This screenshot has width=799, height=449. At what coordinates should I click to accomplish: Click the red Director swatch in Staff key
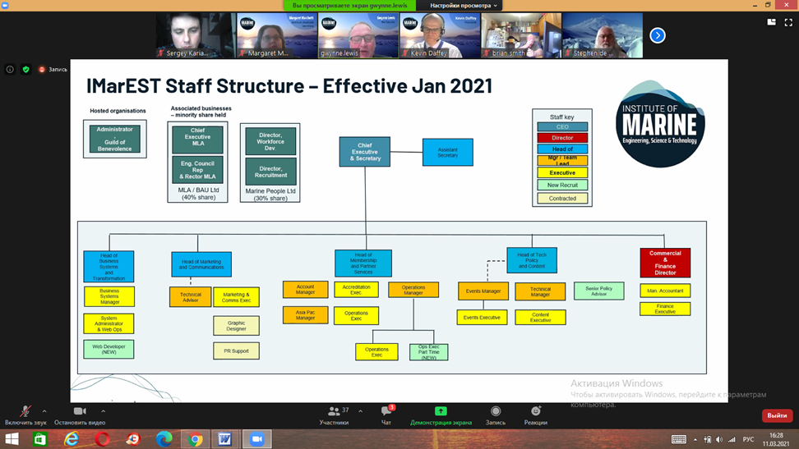pyautogui.click(x=562, y=138)
